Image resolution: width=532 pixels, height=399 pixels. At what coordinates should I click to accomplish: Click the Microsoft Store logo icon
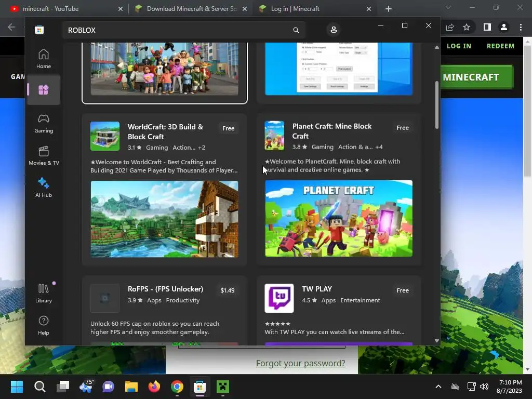pos(39,30)
